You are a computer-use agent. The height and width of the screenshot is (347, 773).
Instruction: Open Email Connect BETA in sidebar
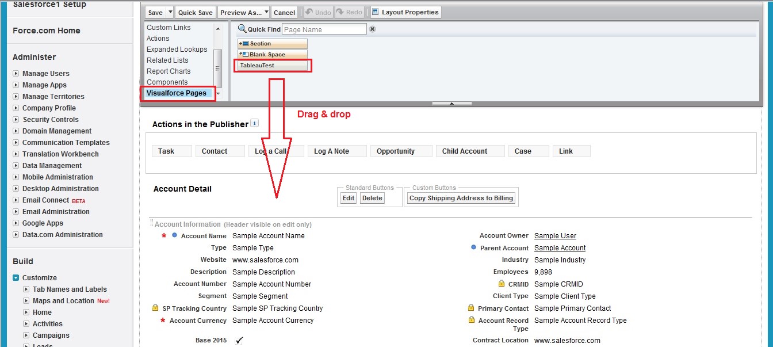coord(54,200)
